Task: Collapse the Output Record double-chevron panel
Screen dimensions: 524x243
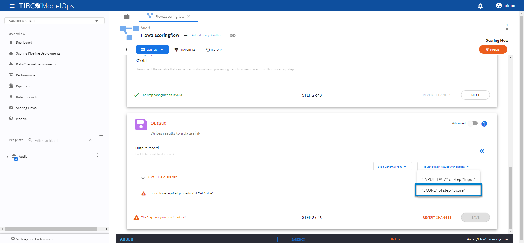Action: 482,151
